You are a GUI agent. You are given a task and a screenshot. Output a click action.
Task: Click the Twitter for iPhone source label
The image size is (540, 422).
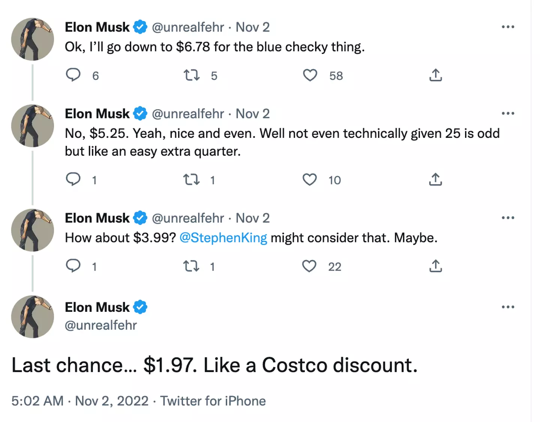[213, 401]
